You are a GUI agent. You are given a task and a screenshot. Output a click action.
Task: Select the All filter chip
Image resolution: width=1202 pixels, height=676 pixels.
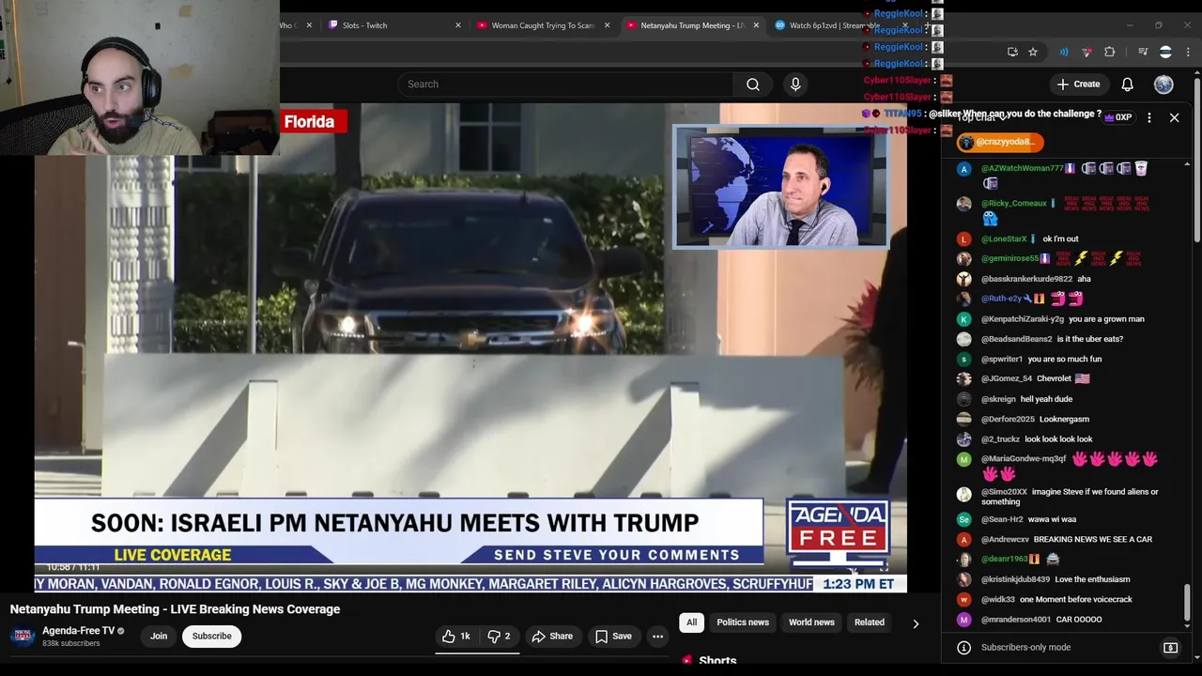[692, 622]
